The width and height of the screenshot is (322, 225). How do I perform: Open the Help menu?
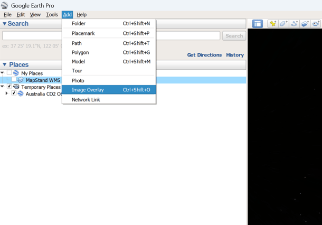click(x=81, y=15)
